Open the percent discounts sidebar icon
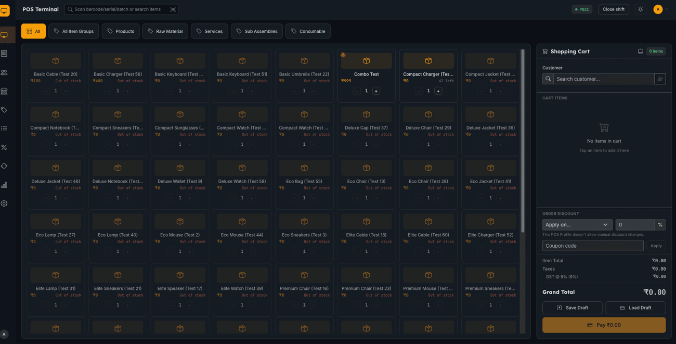 tap(4, 147)
